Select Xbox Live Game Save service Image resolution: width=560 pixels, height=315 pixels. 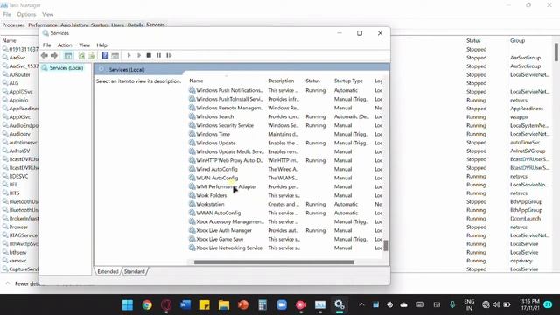pyautogui.click(x=284, y=239)
